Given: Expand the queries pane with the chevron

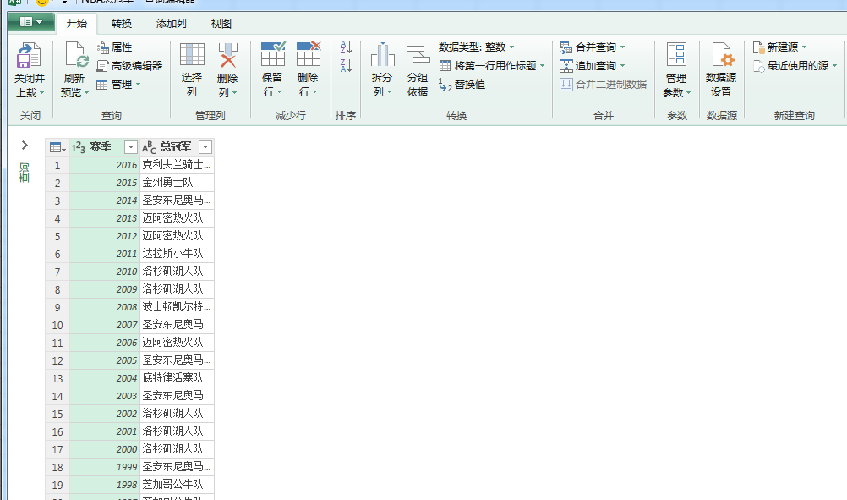Looking at the screenshot, I should click(25, 146).
